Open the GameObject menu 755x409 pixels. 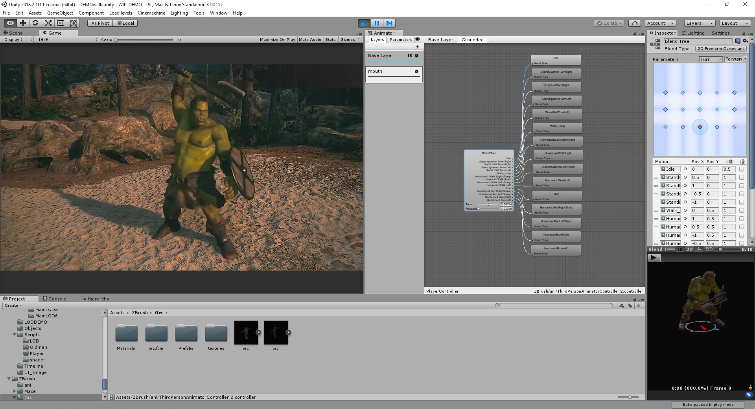pyautogui.click(x=60, y=13)
